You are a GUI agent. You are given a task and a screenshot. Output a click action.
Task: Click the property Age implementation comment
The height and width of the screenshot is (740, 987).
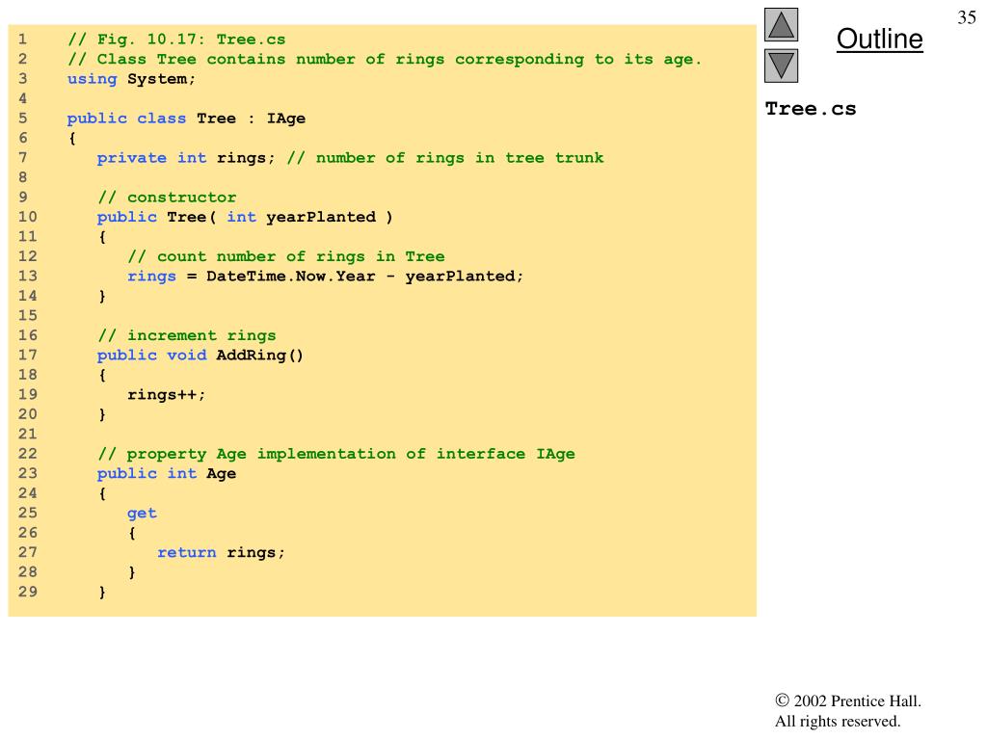[x=336, y=454]
